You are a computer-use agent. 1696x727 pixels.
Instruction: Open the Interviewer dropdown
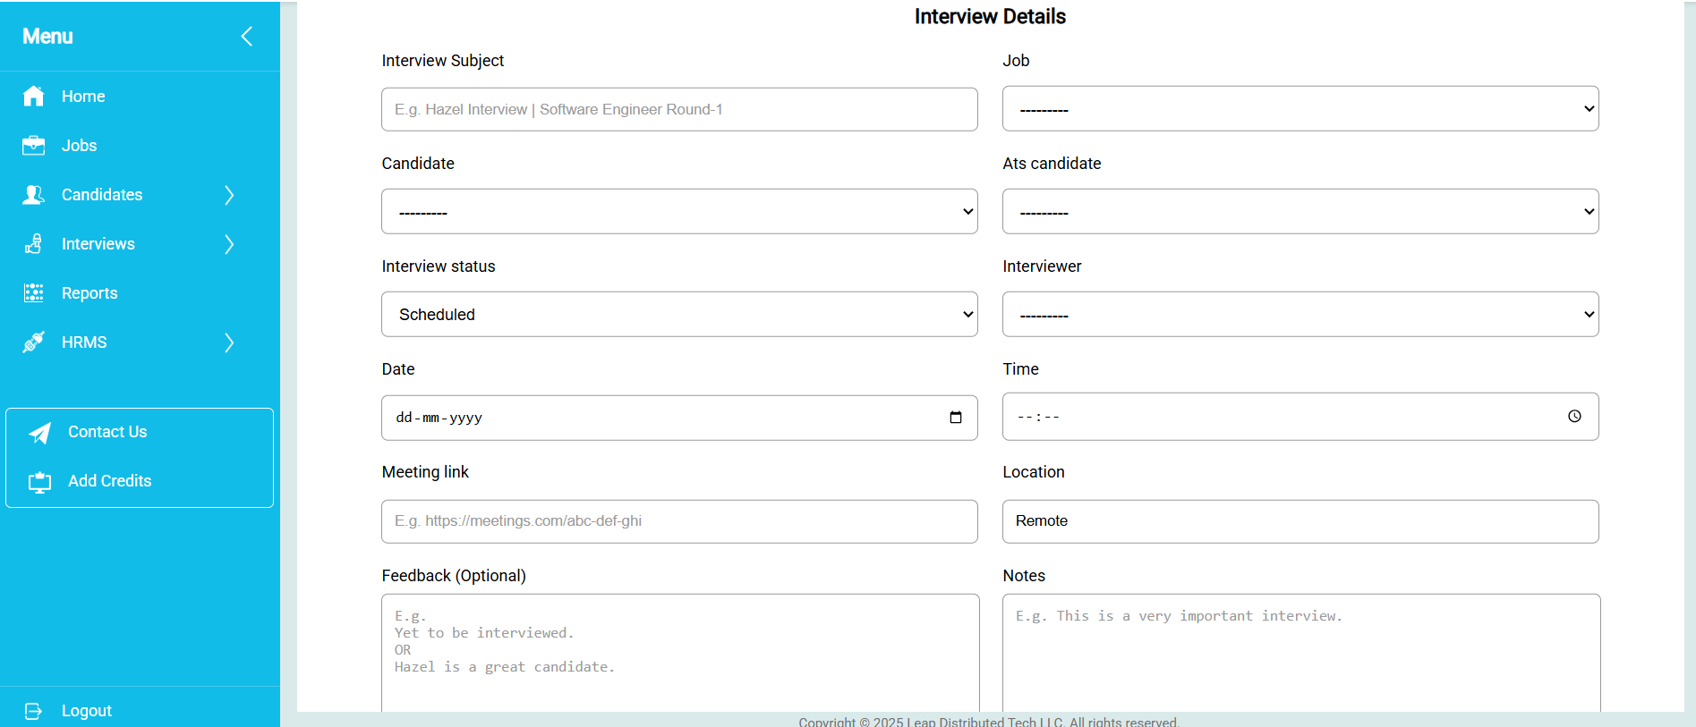tap(1300, 315)
